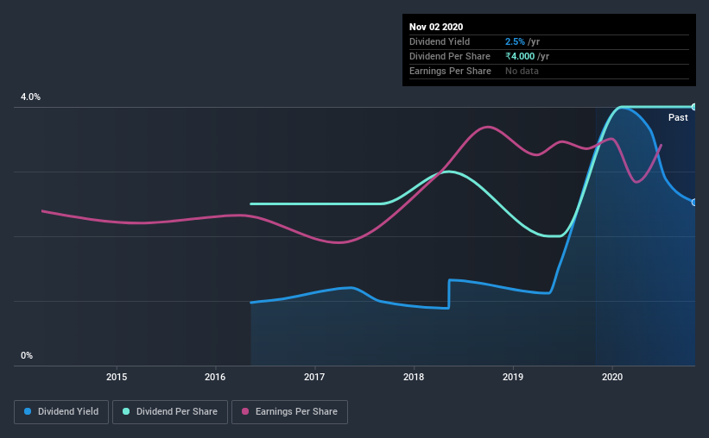Toggle the Earnings Per Share legend button
Image resolution: width=709 pixels, height=438 pixels.
point(289,412)
